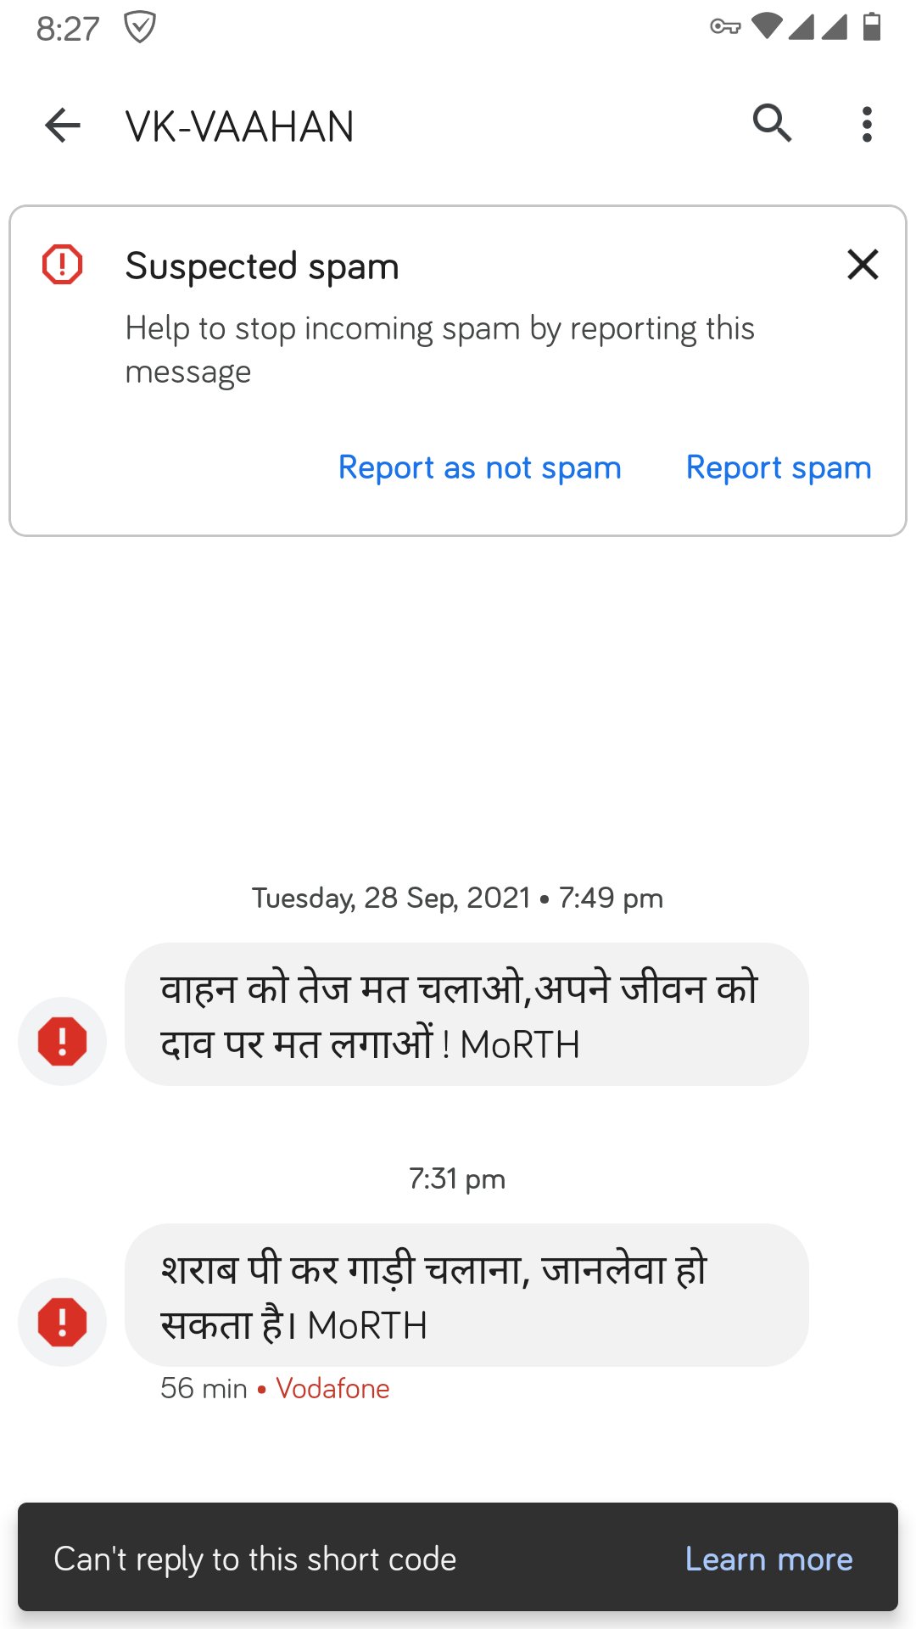This screenshot has width=916, height=1629.
Task: Tap the Wi-Fi signal status icon
Action: (x=767, y=27)
